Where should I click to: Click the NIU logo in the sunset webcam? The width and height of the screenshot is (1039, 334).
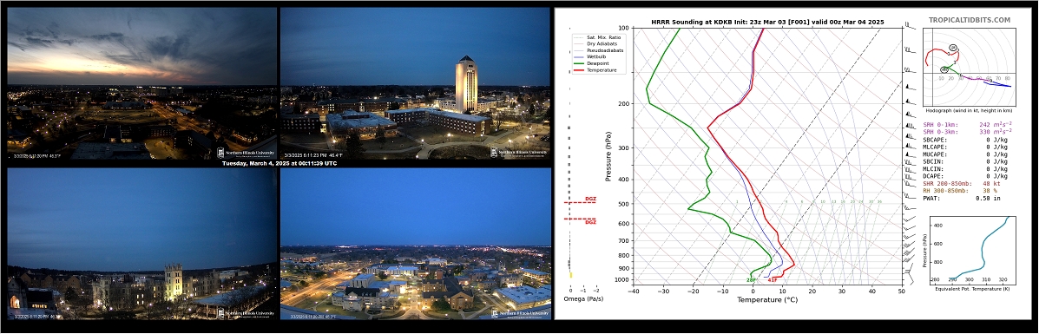click(x=246, y=153)
